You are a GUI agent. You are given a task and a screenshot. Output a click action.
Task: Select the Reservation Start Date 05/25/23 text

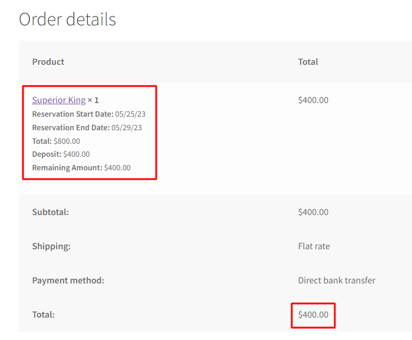pos(89,114)
